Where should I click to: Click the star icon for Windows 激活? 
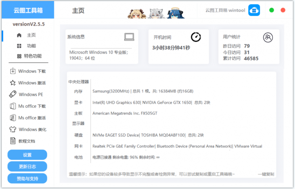click(x=13, y=83)
